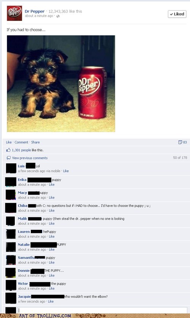This screenshot has width=190, height=318.
Task: Click the thumbs-up icon beside 1,301 people
Action: (x=8, y=150)
